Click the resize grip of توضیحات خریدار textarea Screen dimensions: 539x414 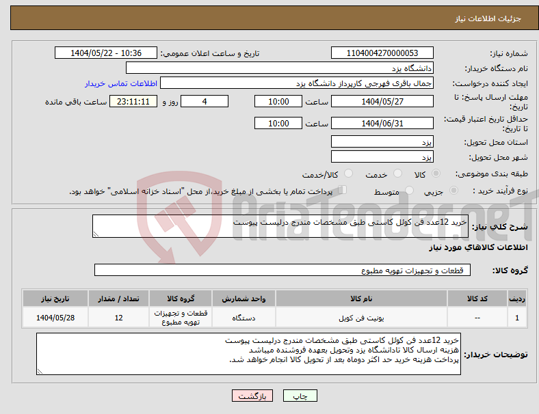click(x=40, y=371)
